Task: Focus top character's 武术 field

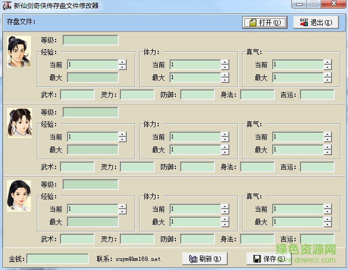Action: 77,95
